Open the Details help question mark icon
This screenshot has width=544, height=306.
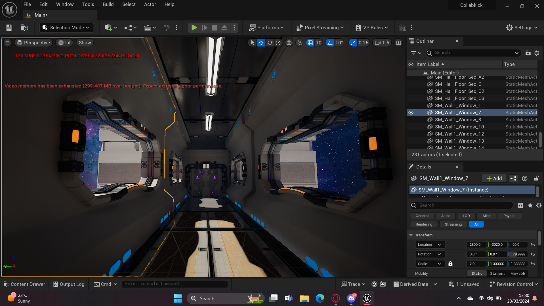(525, 178)
